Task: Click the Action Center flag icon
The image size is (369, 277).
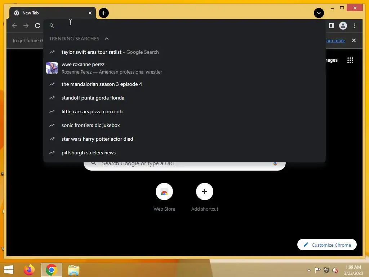Action: [317, 270]
